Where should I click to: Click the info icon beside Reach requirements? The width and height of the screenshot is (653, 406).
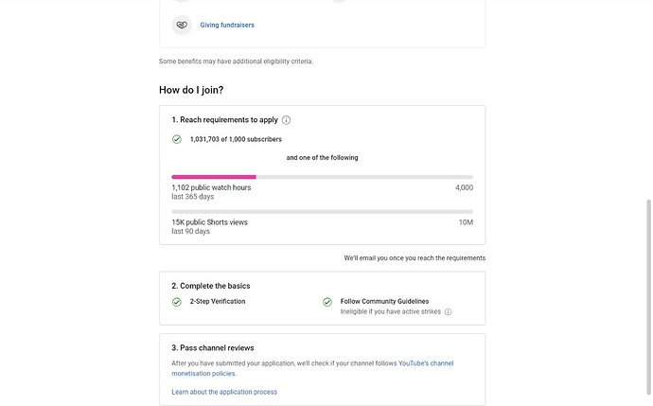click(286, 120)
